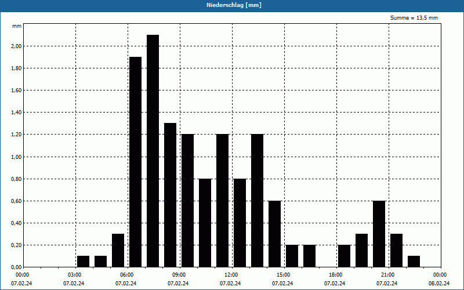
Task: Select the 'Summe = 13,5 mm' total label
Action: [x=414, y=18]
